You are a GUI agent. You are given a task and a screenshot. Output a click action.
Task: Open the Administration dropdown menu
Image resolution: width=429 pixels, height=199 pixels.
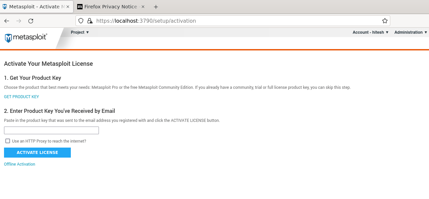pyautogui.click(x=411, y=32)
